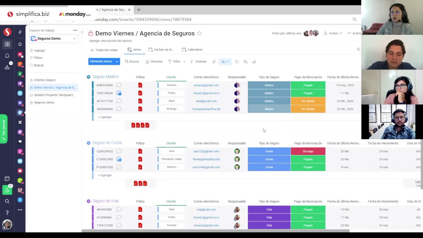Close the current browser tab

tap(129, 10)
